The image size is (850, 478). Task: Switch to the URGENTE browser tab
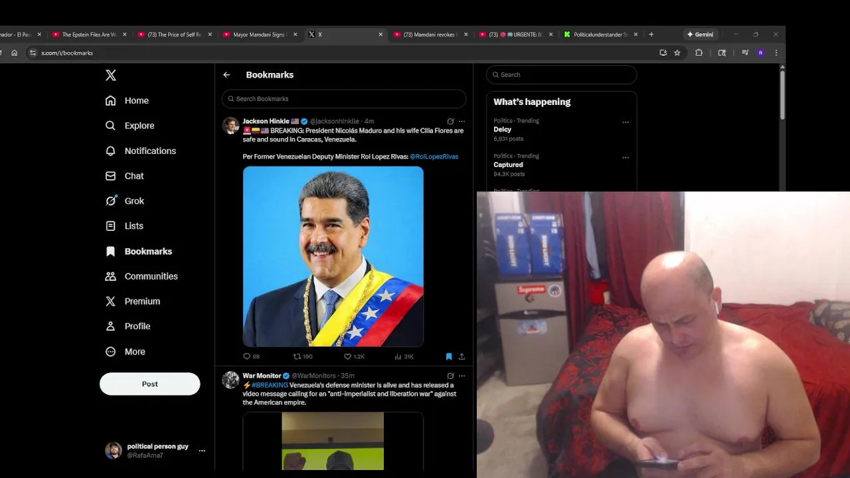515,35
